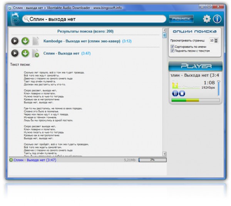Click the PLAYER panel header
Screen dimensions: 231x206
point(196,66)
